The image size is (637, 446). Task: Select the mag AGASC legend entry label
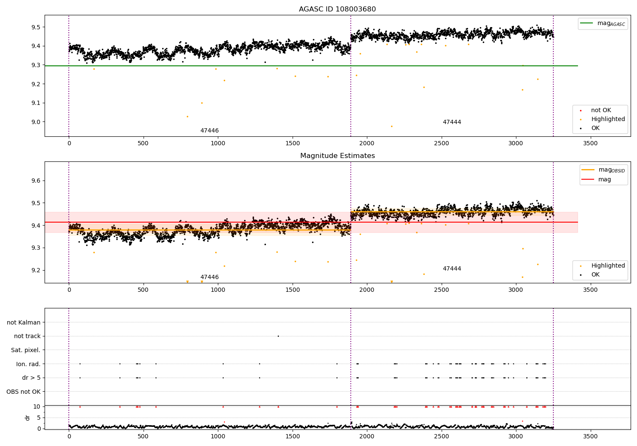coord(611,23)
